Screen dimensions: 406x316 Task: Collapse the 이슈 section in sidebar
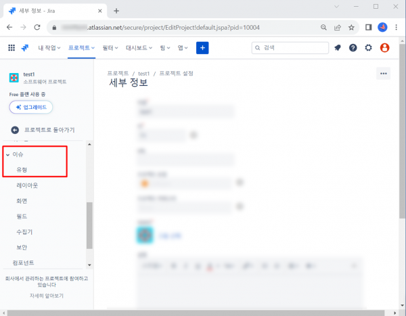point(7,155)
